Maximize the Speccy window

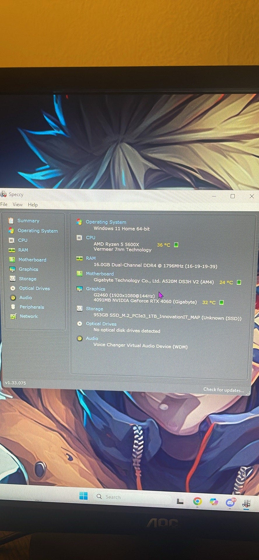tap(233, 196)
